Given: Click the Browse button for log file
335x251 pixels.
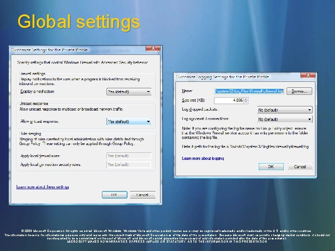Looking at the screenshot, I should click(x=299, y=91).
